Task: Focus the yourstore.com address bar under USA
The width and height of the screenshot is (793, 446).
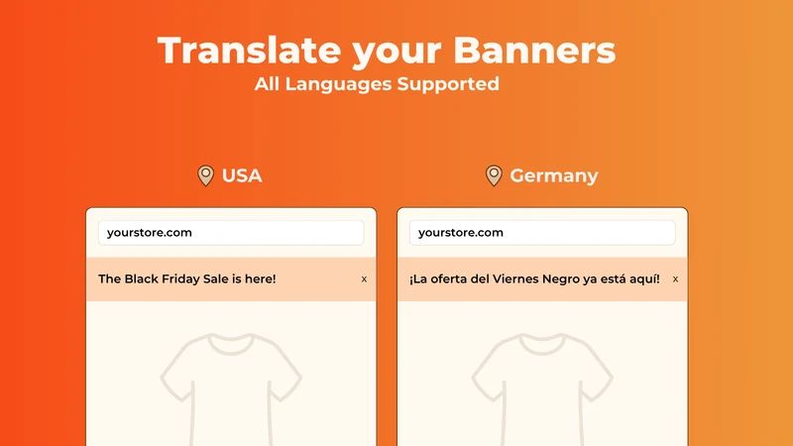Action: tap(231, 233)
